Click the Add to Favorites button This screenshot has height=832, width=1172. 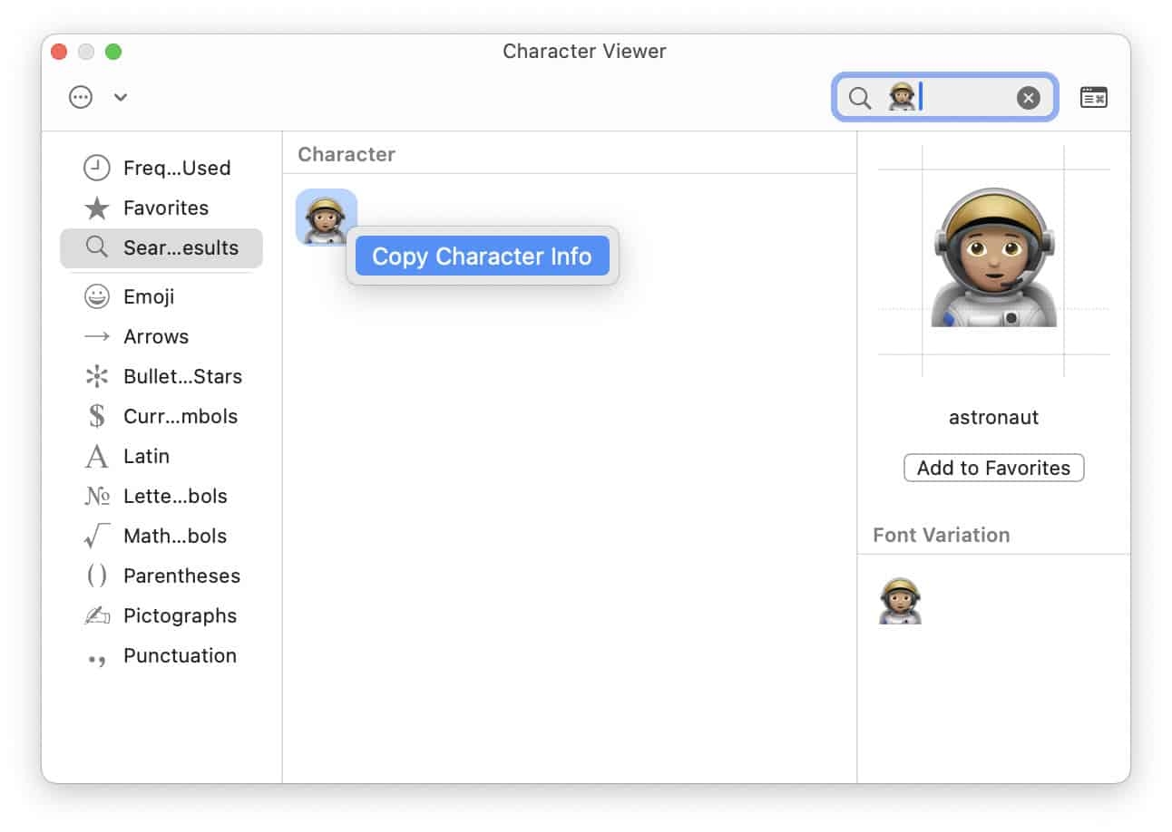[x=993, y=468]
